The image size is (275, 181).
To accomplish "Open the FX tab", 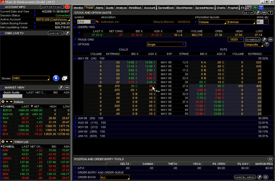I will 243,8.
